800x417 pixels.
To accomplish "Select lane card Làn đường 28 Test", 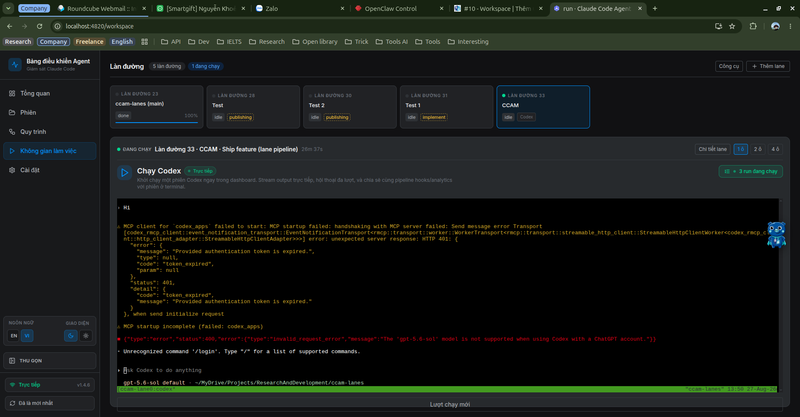I will (x=253, y=107).
